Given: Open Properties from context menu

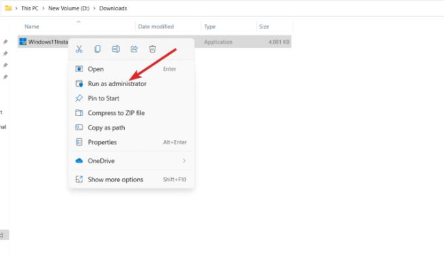Looking at the screenshot, I should [131, 142].
